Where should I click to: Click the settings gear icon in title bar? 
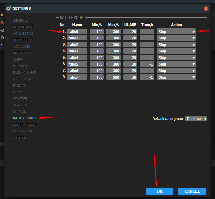[x=9, y=8]
